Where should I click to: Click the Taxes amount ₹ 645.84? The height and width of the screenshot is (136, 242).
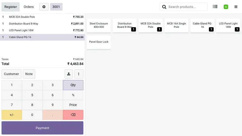78,59
